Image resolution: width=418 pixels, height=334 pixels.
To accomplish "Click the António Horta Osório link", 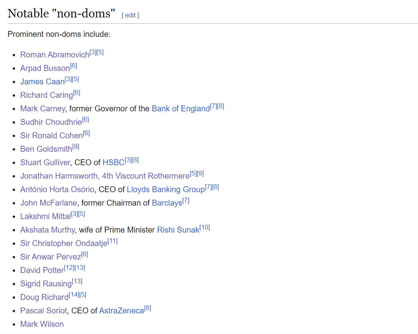I will pyautogui.click(x=57, y=189).
